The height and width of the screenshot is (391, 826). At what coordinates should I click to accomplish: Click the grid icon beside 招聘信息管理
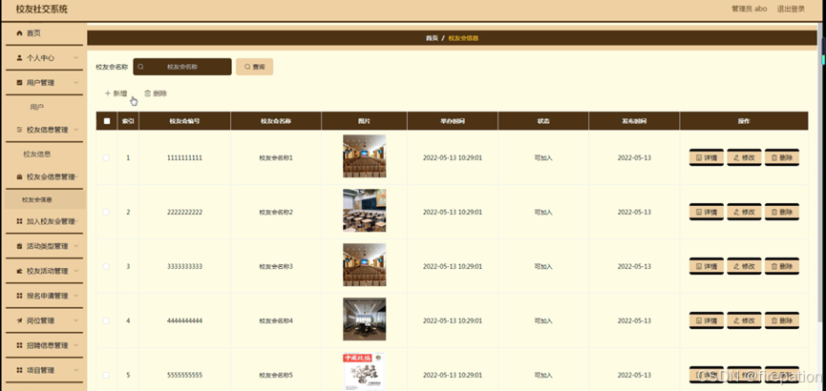click(x=19, y=345)
